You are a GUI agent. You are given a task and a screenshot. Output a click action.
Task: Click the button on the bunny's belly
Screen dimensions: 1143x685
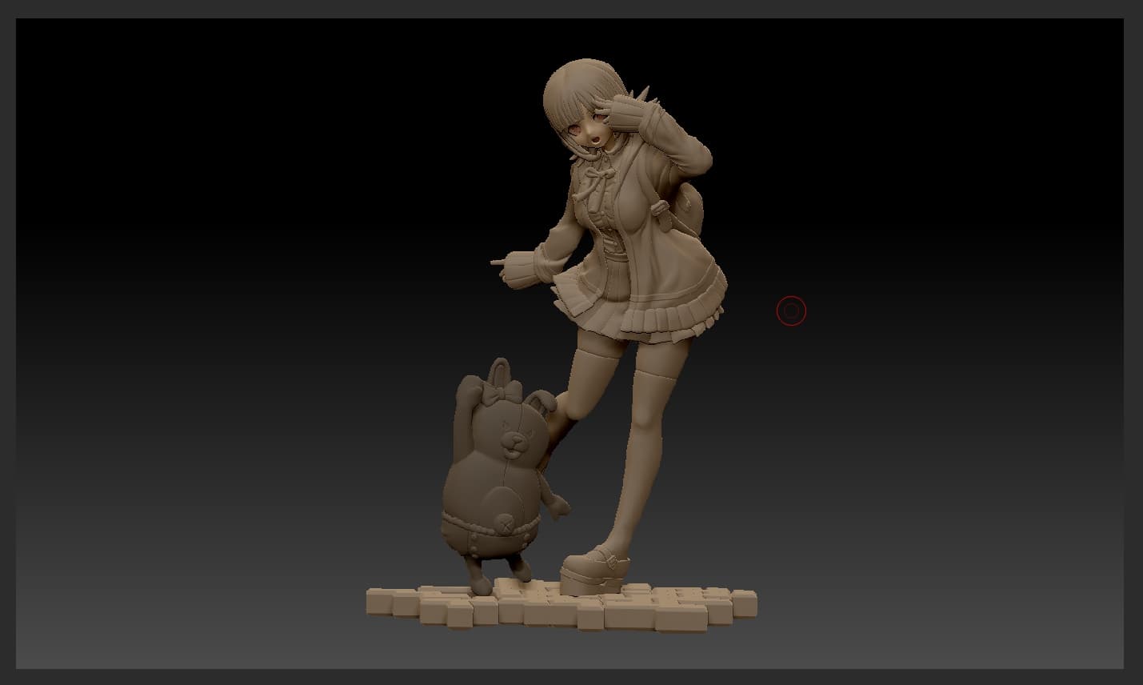pyautogui.click(x=504, y=524)
